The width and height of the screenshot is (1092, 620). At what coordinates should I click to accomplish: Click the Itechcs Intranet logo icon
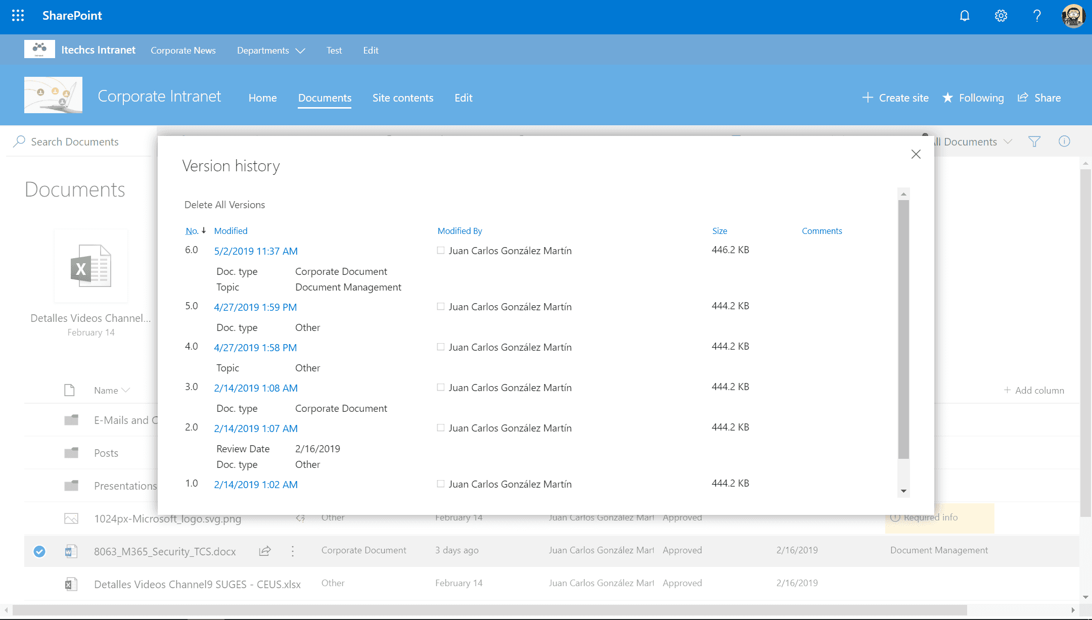(x=39, y=50)
